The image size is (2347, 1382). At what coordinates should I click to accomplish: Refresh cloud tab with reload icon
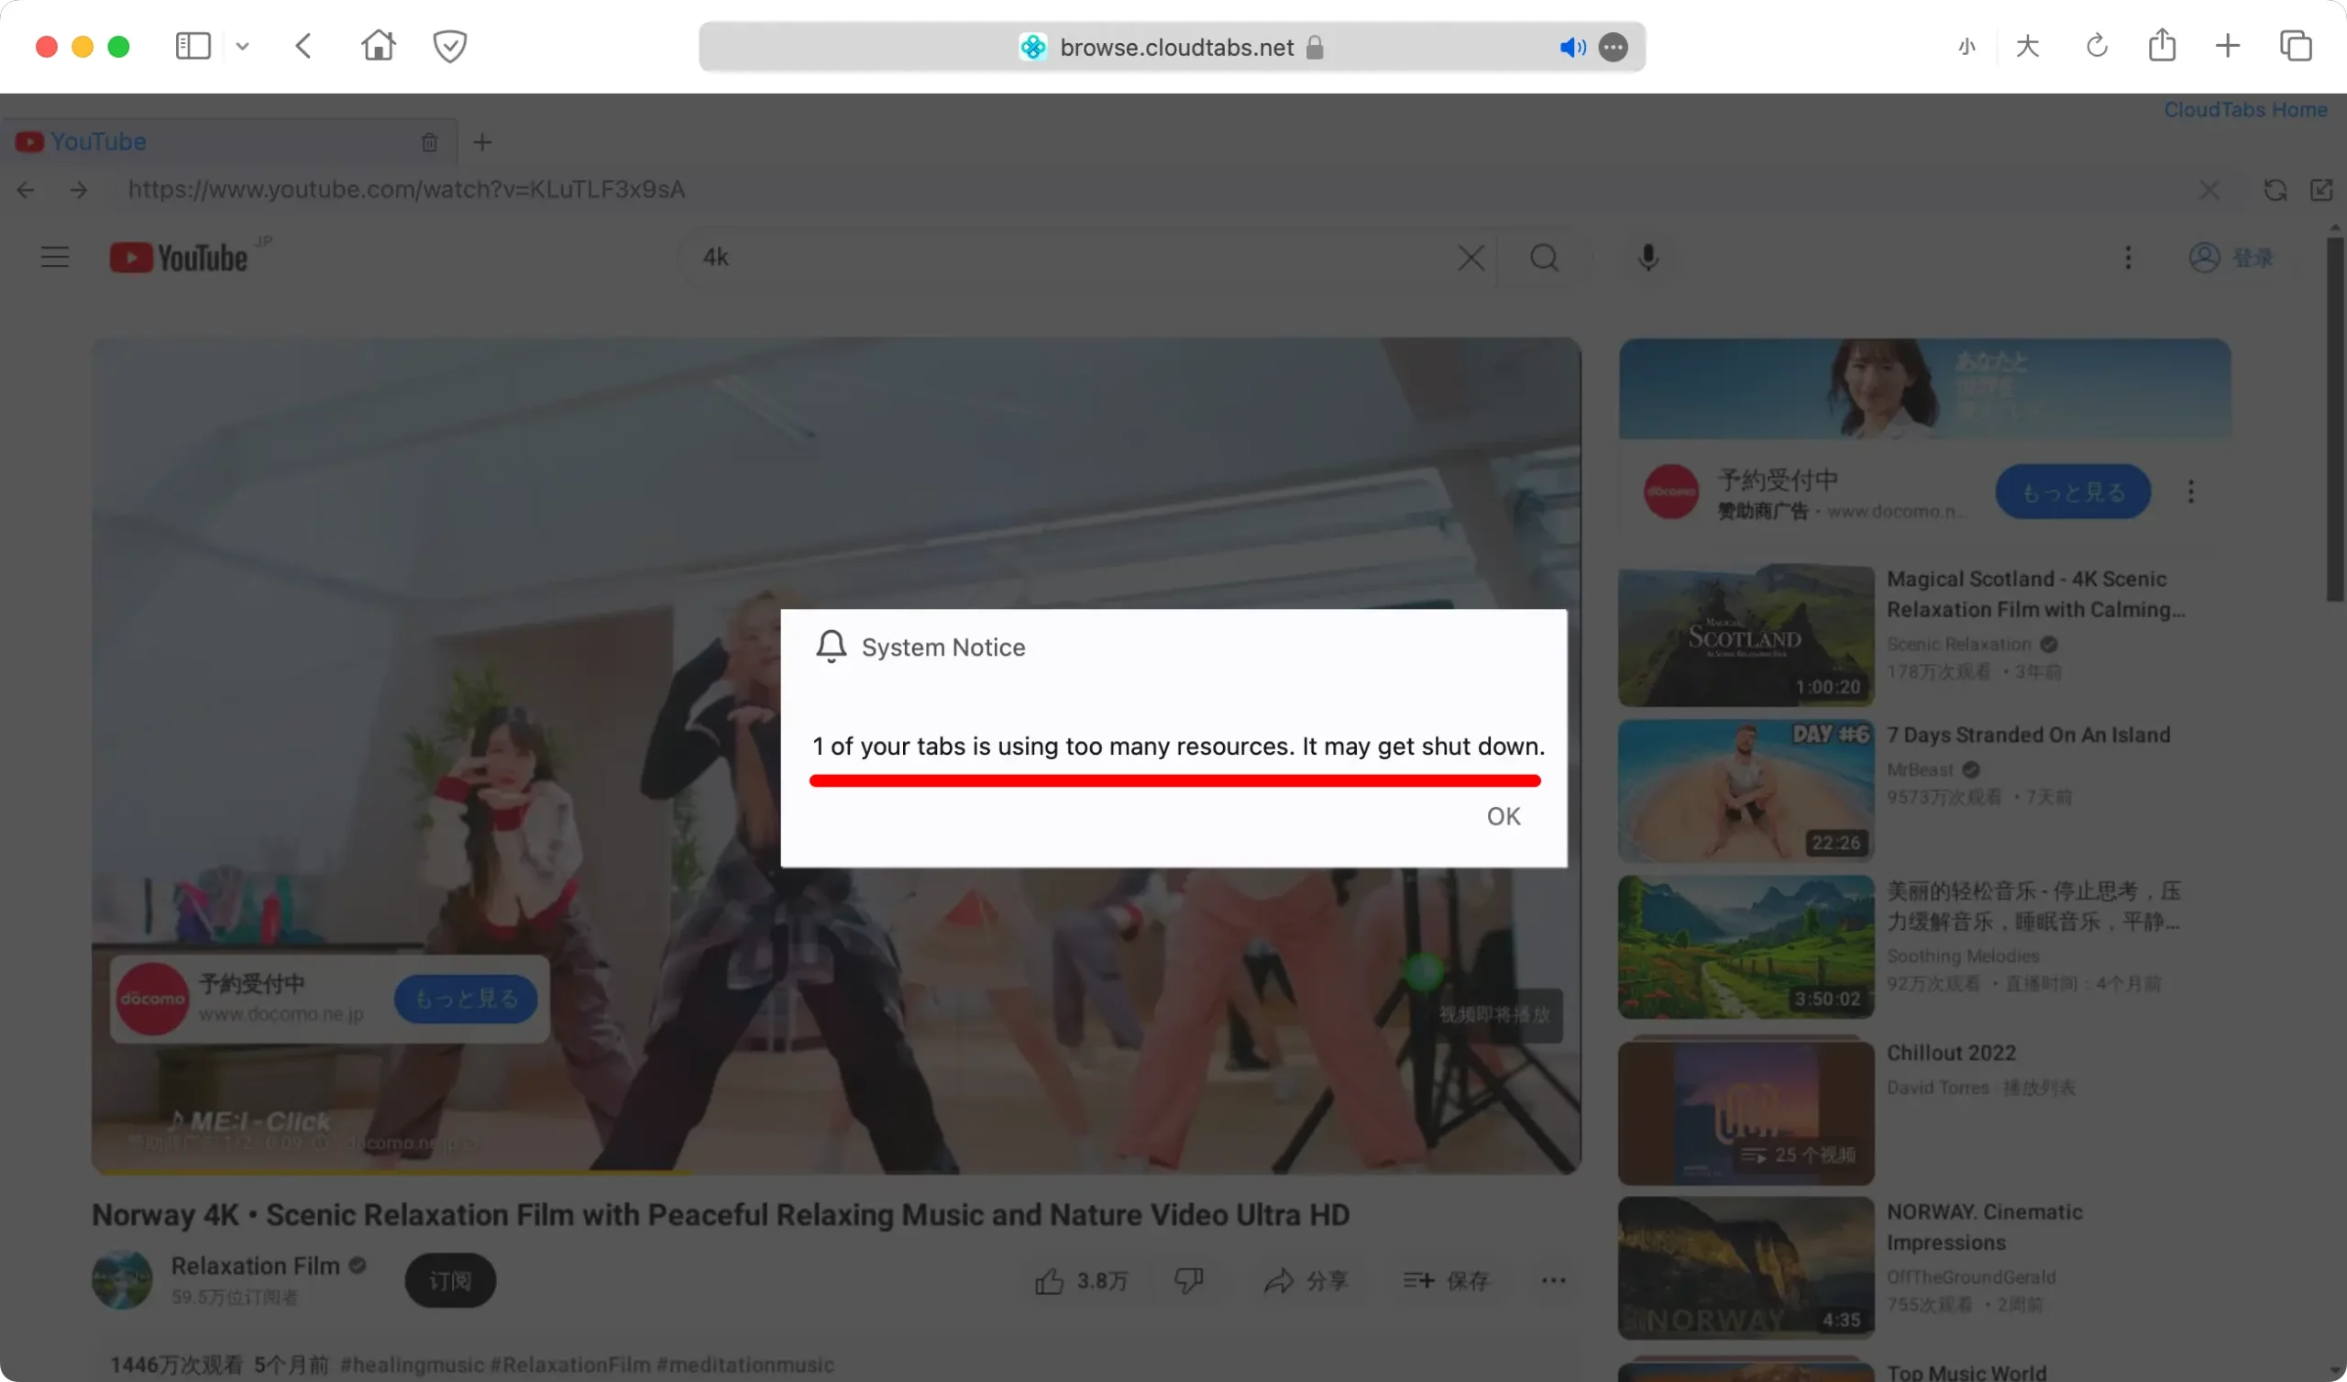(2275, 190)
